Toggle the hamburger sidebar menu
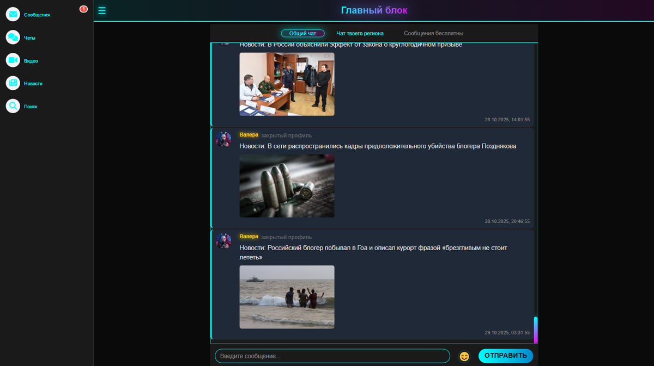The width and height of the screenshot is (654, 366). click(x=102, y=10)
